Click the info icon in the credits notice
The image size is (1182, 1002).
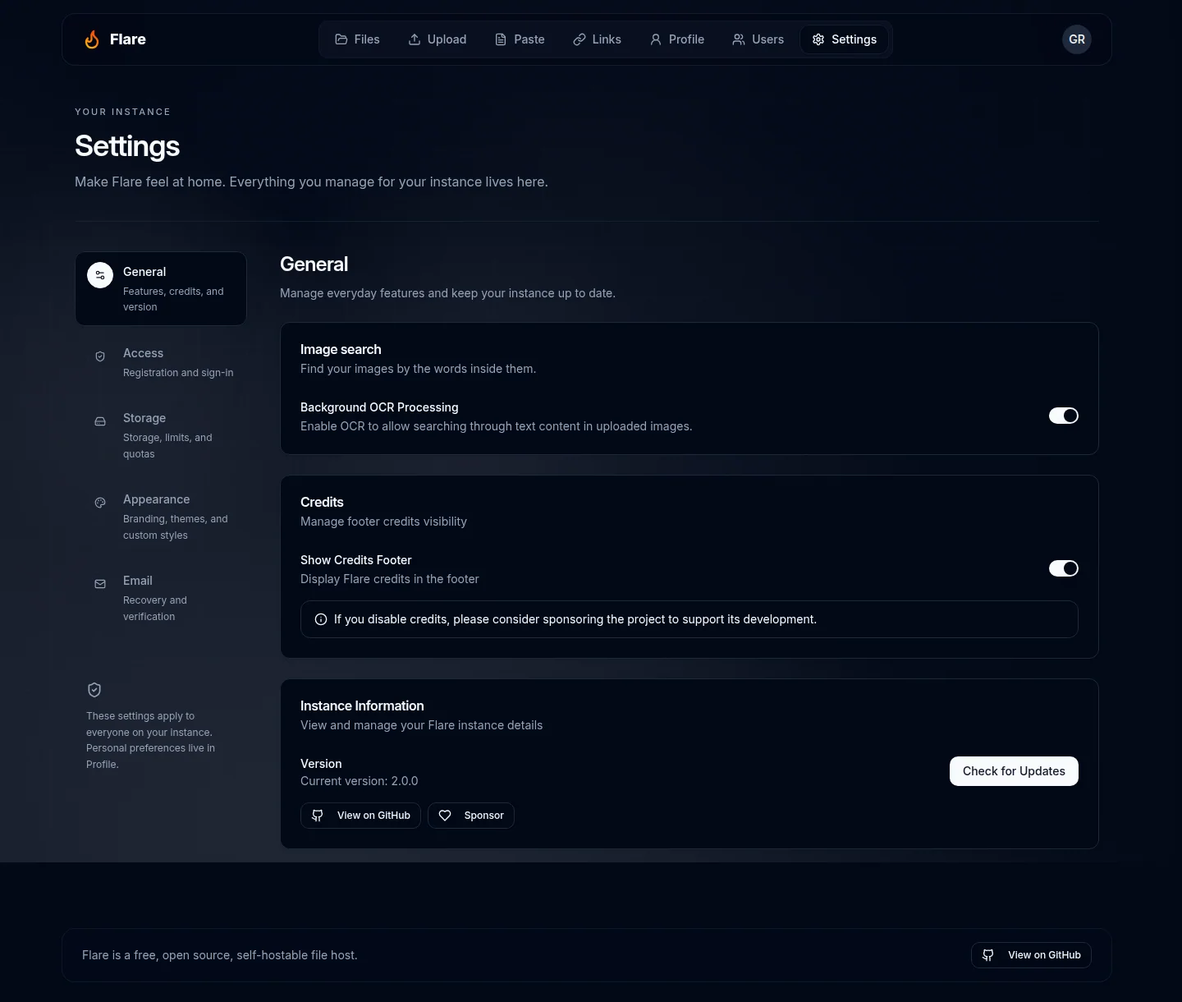click(x=321, y=619)
